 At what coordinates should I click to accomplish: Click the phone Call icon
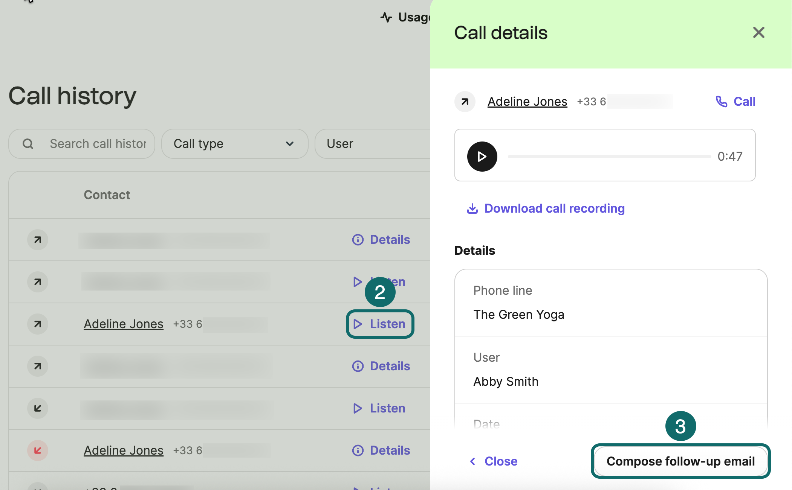point(721,102)
